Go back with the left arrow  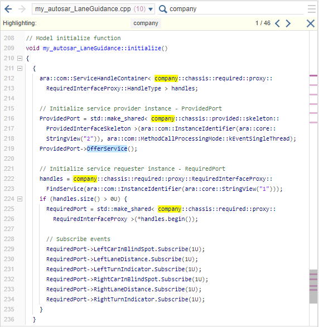pos(8,9)
